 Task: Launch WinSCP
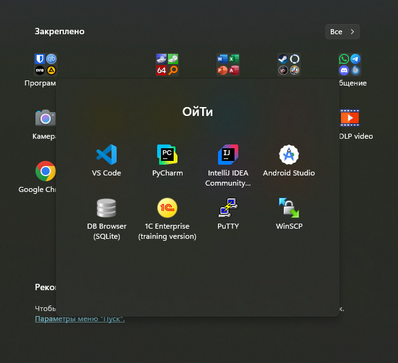tap(289, 213)
